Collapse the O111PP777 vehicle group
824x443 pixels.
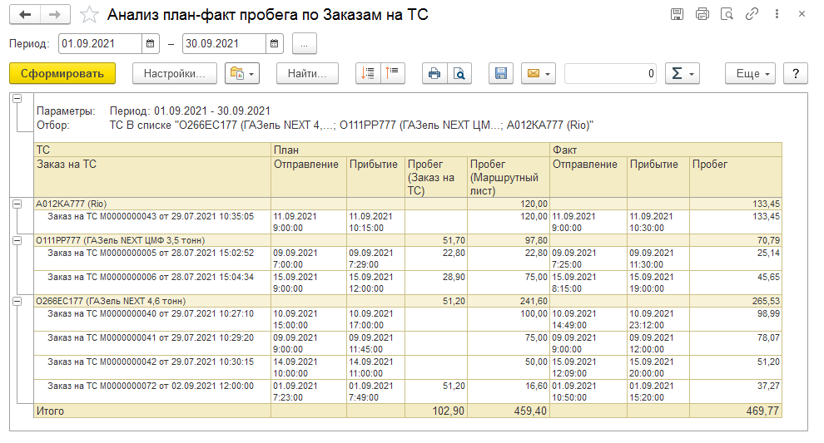pos(17,240)
